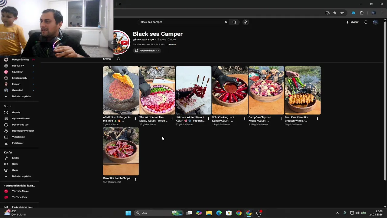Open the ASMR Sucuk Burger short thumbnail
This screenshot has height=218, width=387.
[121, 90]
